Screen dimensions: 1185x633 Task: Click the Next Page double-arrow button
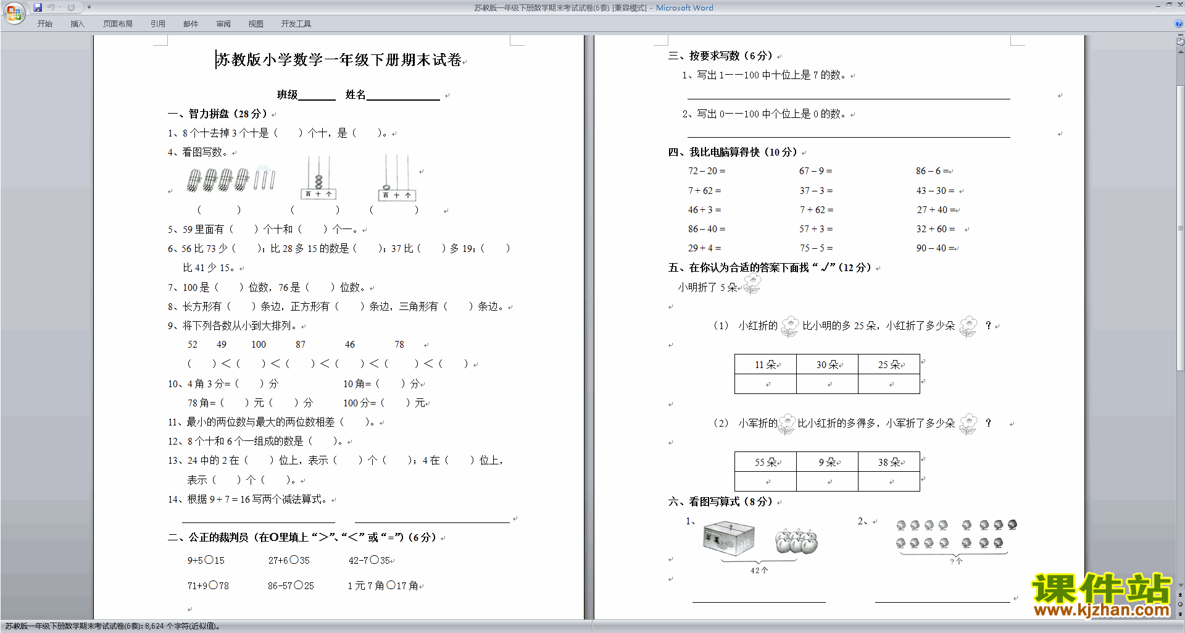(x=1181, y=614)
